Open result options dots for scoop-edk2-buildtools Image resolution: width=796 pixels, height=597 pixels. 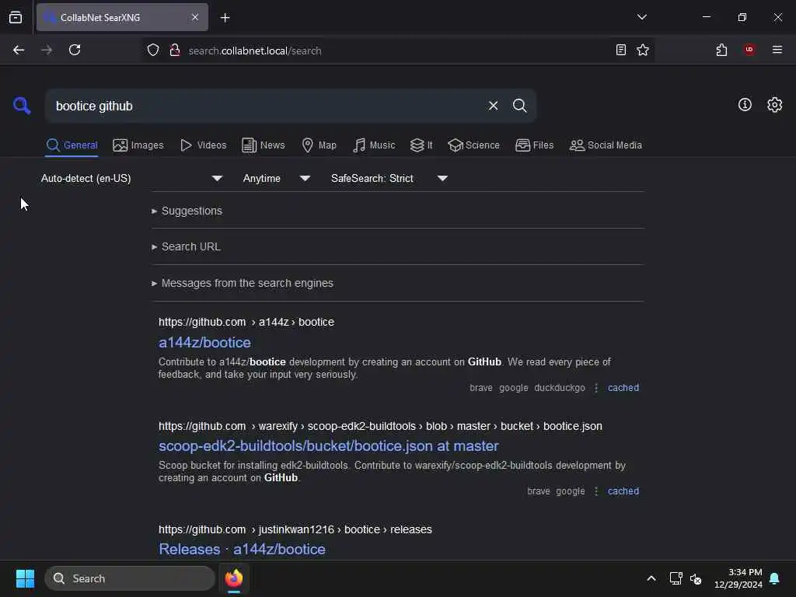(596, 491)
